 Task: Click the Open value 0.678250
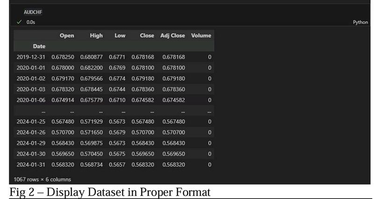[63, 57]
